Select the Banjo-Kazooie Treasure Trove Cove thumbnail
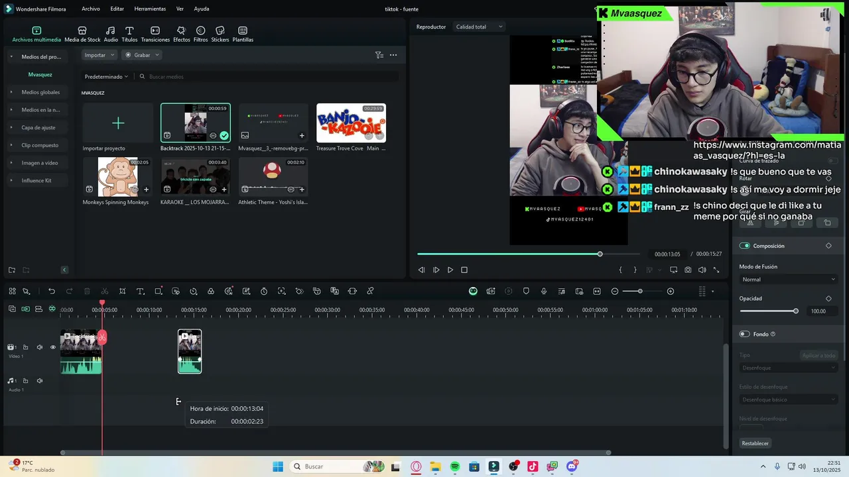Image resolution: width=849 pixels, height=477 pixels. pos(351,123)
